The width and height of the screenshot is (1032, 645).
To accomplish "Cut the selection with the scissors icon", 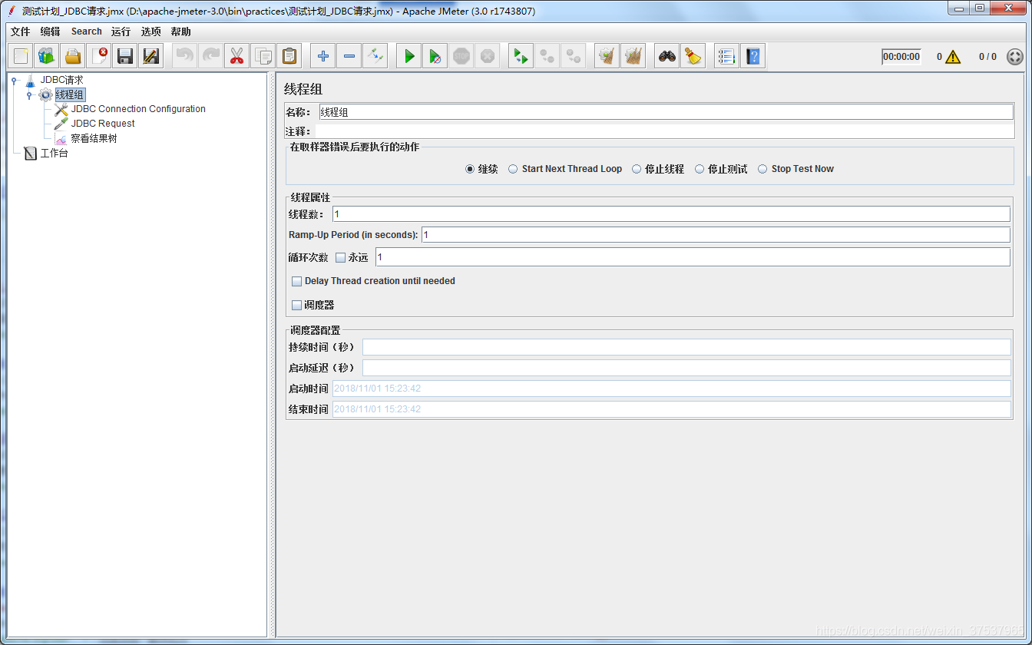I will click(237, 56).
